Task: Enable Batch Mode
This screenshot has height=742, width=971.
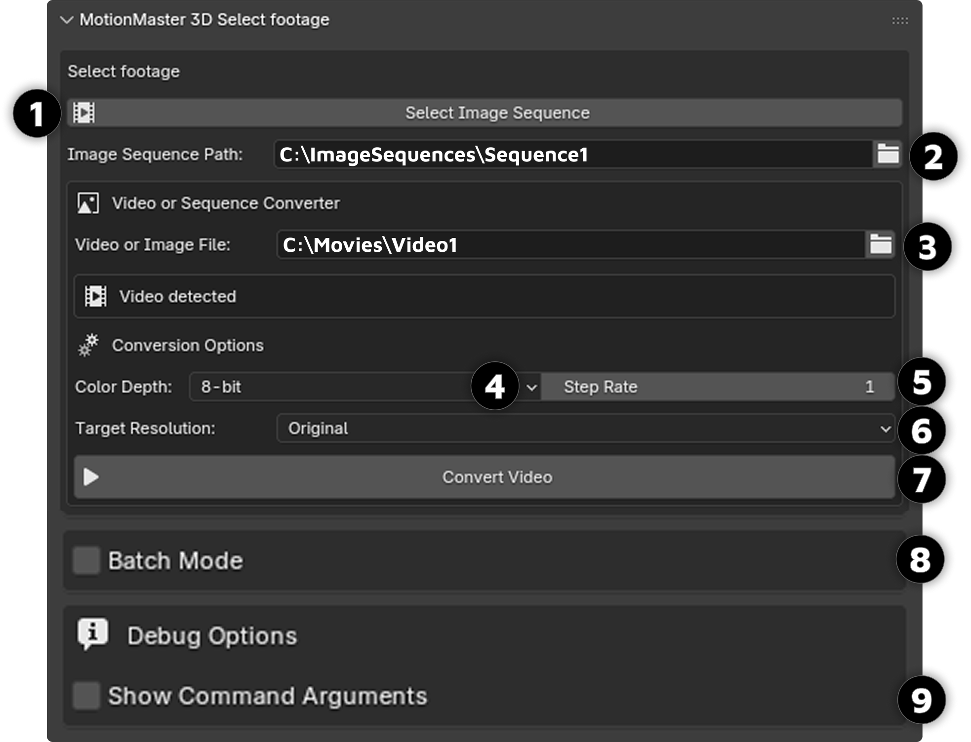Action: [87, 560]
